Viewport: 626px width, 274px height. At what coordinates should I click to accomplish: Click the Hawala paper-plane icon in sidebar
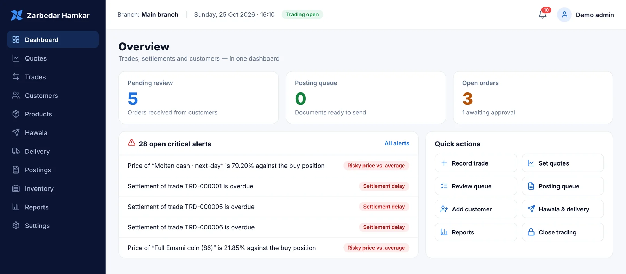16,132
